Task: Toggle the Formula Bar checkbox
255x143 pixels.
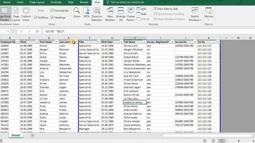Action: pyautogui.click(x=52, y=11)
